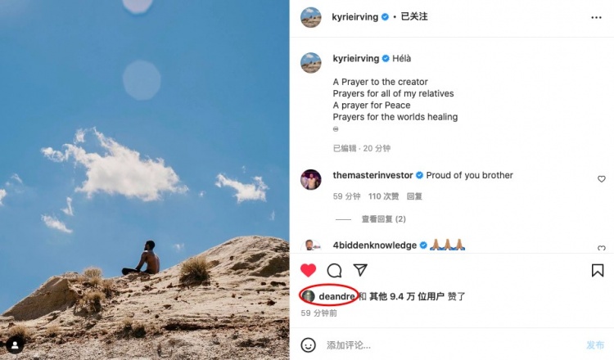Open the comment bubble icon

click(334, 270)
